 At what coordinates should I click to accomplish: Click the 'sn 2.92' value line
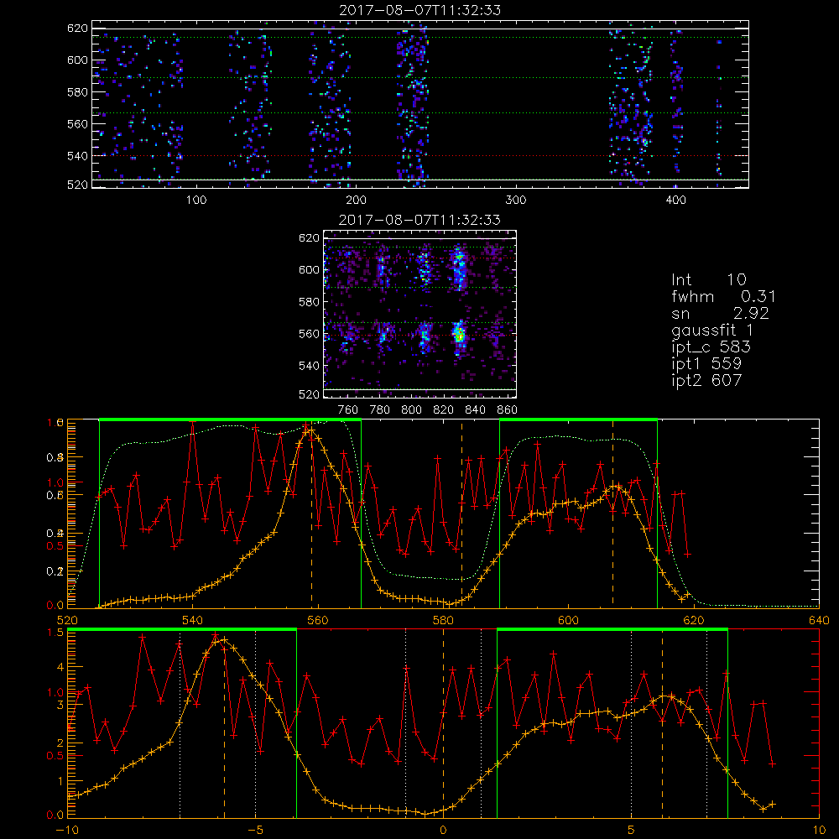pos(720,314)
